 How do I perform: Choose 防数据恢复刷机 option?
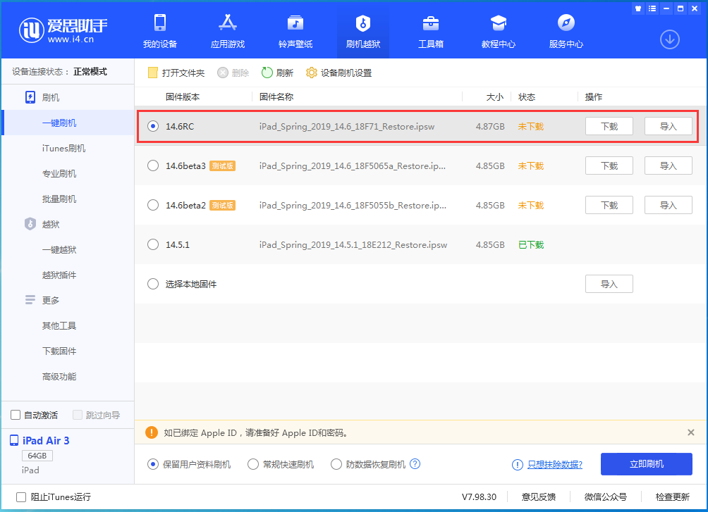click(x=336, y=464)
